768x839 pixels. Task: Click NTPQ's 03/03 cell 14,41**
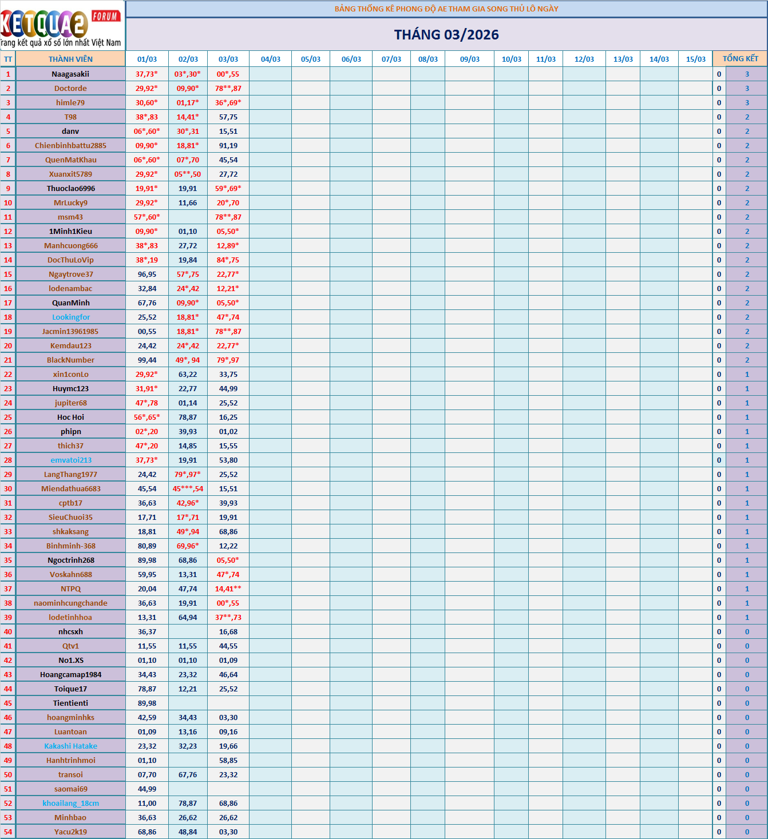[x=228, y=589]
